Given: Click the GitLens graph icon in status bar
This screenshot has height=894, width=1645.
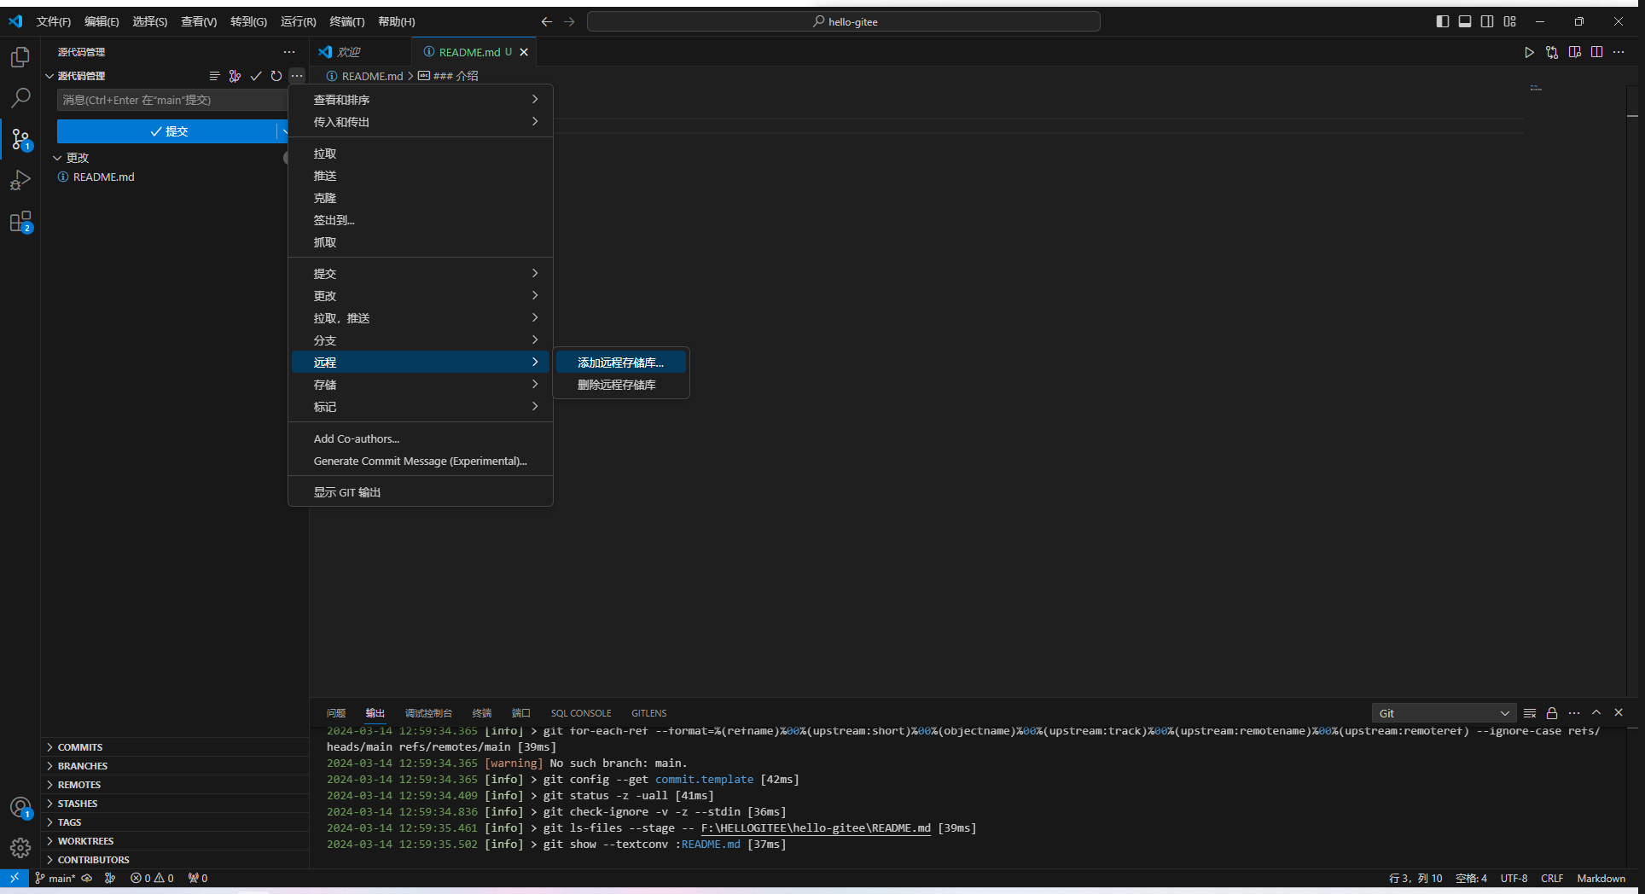Looking at the screenshot, I should (110, 878).
